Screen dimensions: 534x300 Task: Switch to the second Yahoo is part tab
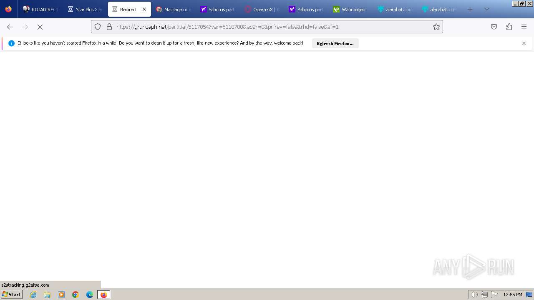pos(306,9)
